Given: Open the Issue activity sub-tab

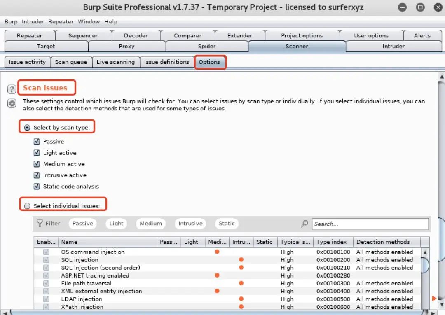Looking at the screenshot, I should pyautogui.click(x=27, y=62).
